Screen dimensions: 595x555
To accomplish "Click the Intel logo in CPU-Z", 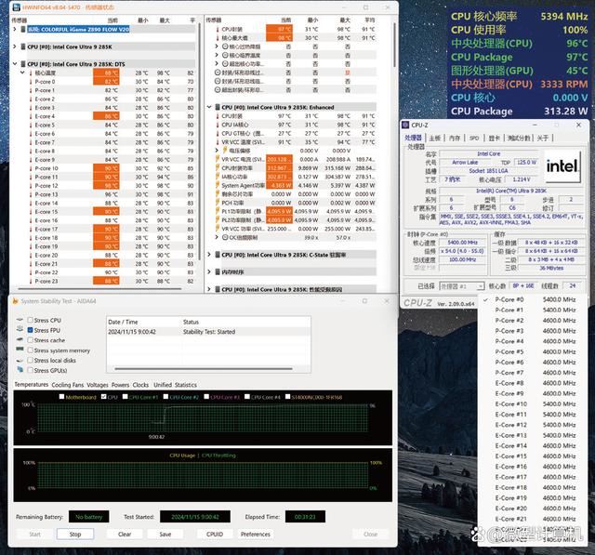I will [562, 166].
